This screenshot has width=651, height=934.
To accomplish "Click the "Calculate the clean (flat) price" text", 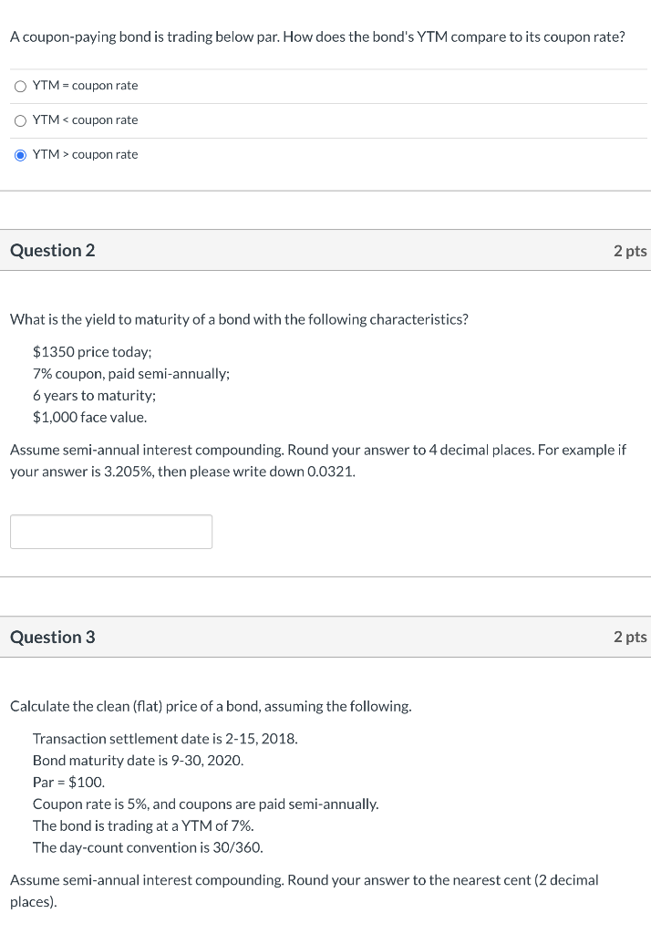I will (211, 706).
